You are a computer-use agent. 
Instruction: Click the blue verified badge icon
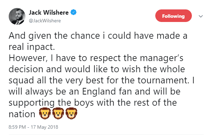[73, 12]
